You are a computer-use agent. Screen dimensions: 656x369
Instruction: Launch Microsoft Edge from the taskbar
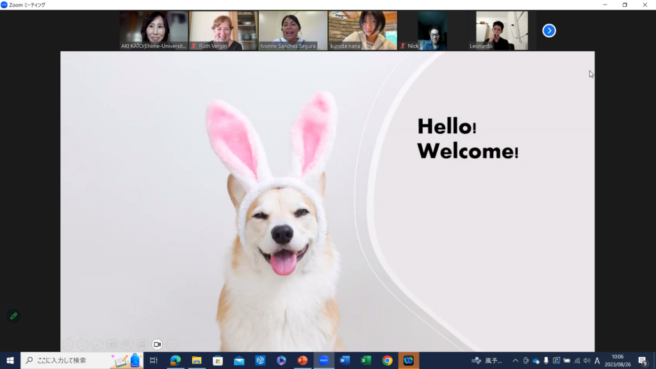176,360
